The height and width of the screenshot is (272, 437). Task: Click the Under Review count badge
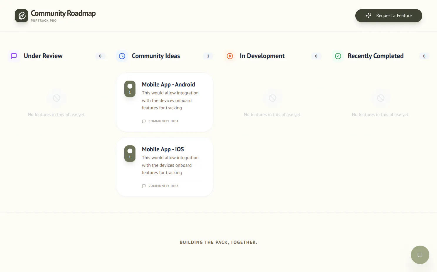[100, 56]
